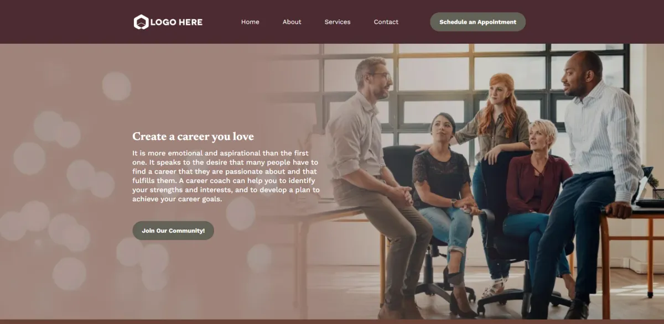Click the 'Create a career you love' heading

[x=193, y=136]
